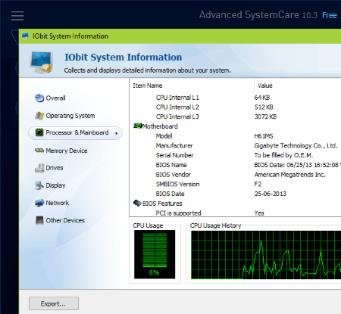Click the To be filled by O.E.M. value
341x314 pixels.
pyautogui.click(x=283, y=155)
